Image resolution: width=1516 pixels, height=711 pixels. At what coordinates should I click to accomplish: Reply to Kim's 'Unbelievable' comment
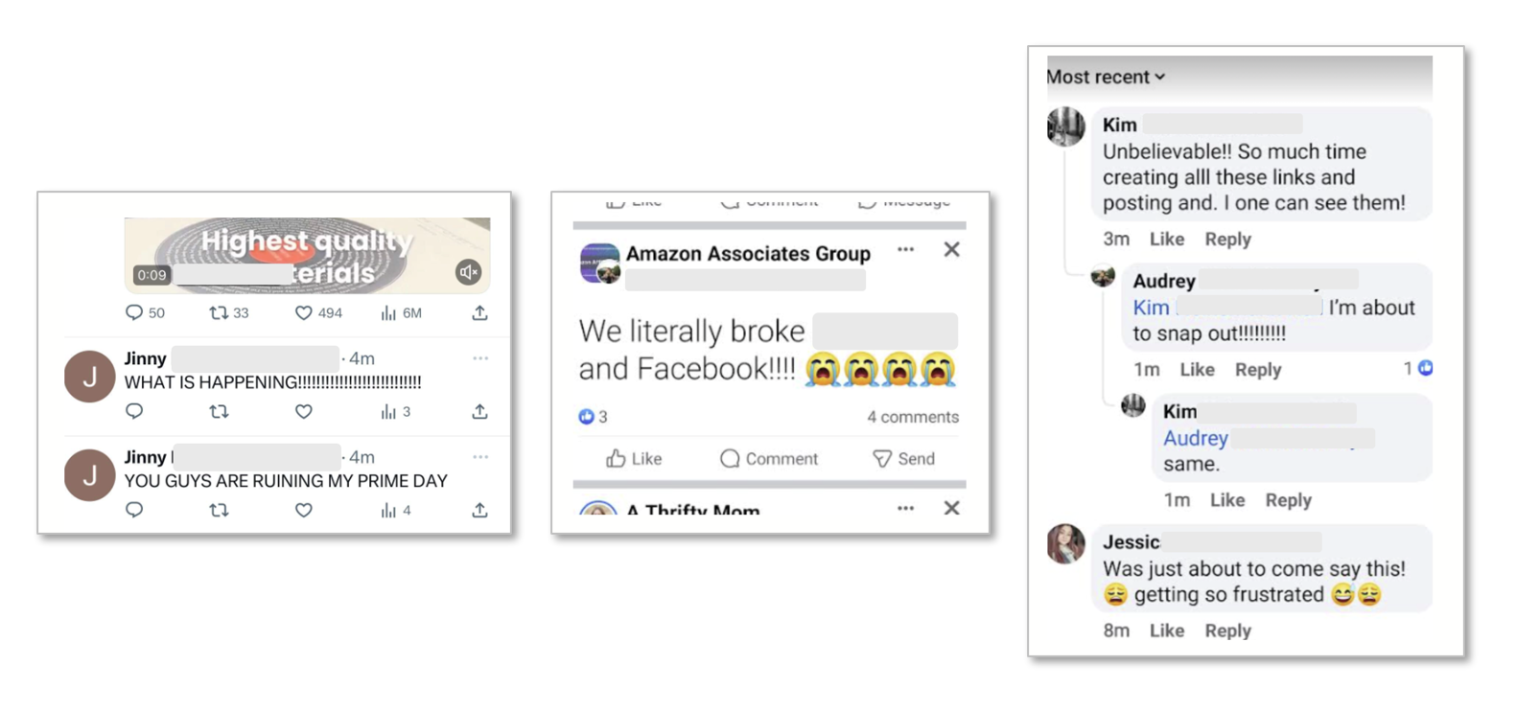click(x=1227, y=239)
